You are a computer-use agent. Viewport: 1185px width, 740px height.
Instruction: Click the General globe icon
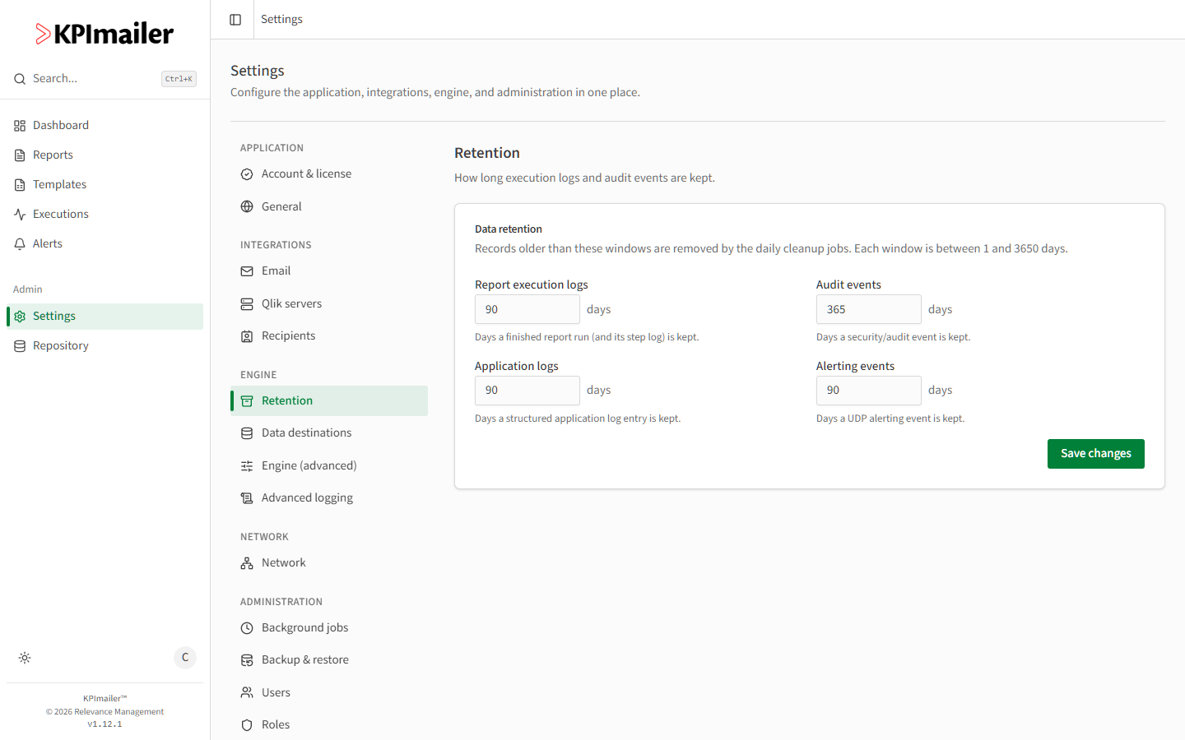tap(247, 206)
